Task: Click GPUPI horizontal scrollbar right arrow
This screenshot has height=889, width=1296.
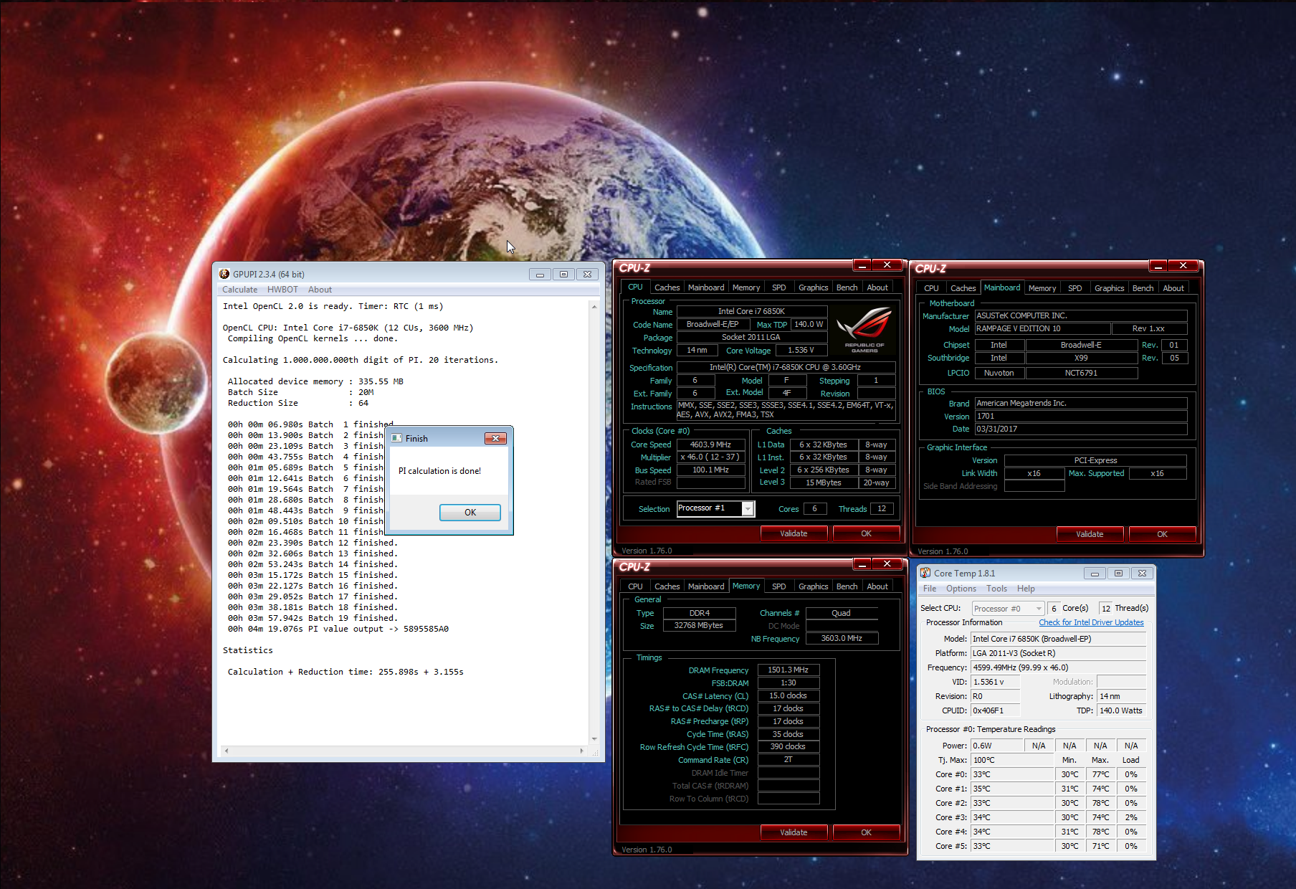Action: point(581,751)
